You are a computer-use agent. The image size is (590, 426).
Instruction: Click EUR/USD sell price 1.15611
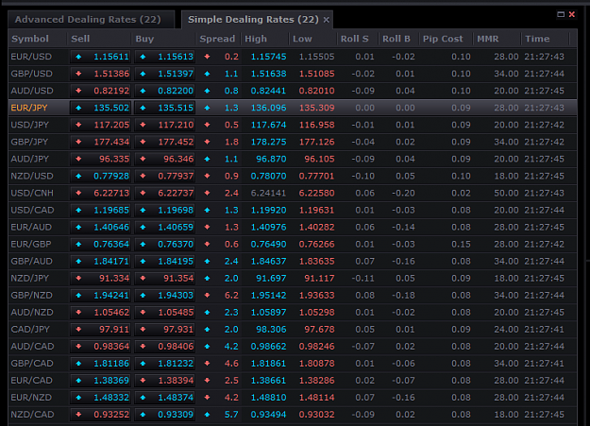(x=100, y=57)
